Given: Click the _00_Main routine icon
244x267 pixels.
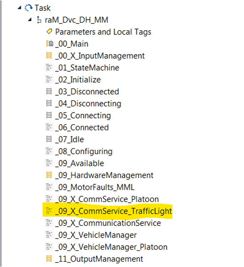Looking at the screenshot, I should tap(49, 43).
